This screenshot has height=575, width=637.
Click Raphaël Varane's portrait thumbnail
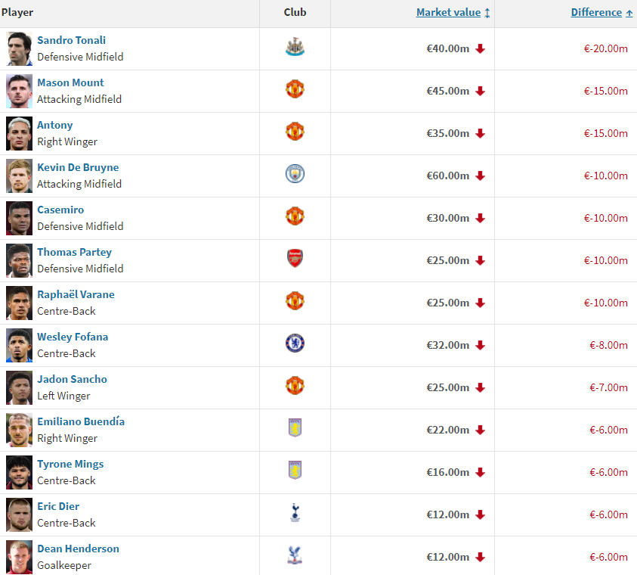pos(19,303)
